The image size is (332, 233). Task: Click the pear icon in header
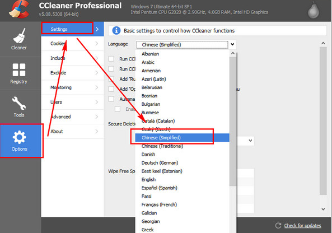tap(314, 11)
